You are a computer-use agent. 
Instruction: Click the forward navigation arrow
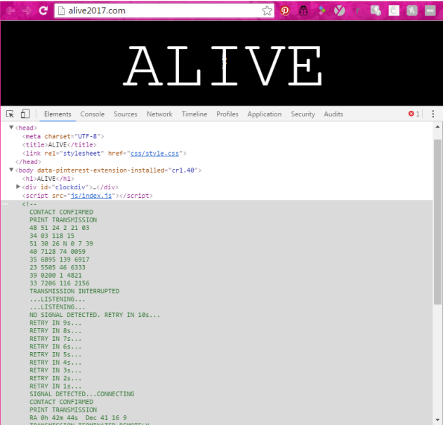point(27,11)
